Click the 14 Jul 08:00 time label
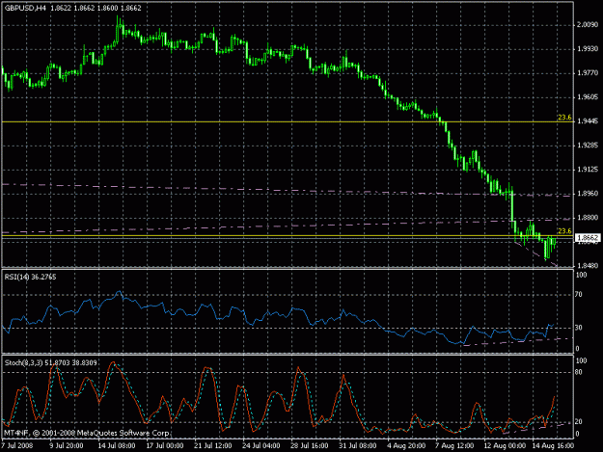The image size is (603, 452). (116, 445)
